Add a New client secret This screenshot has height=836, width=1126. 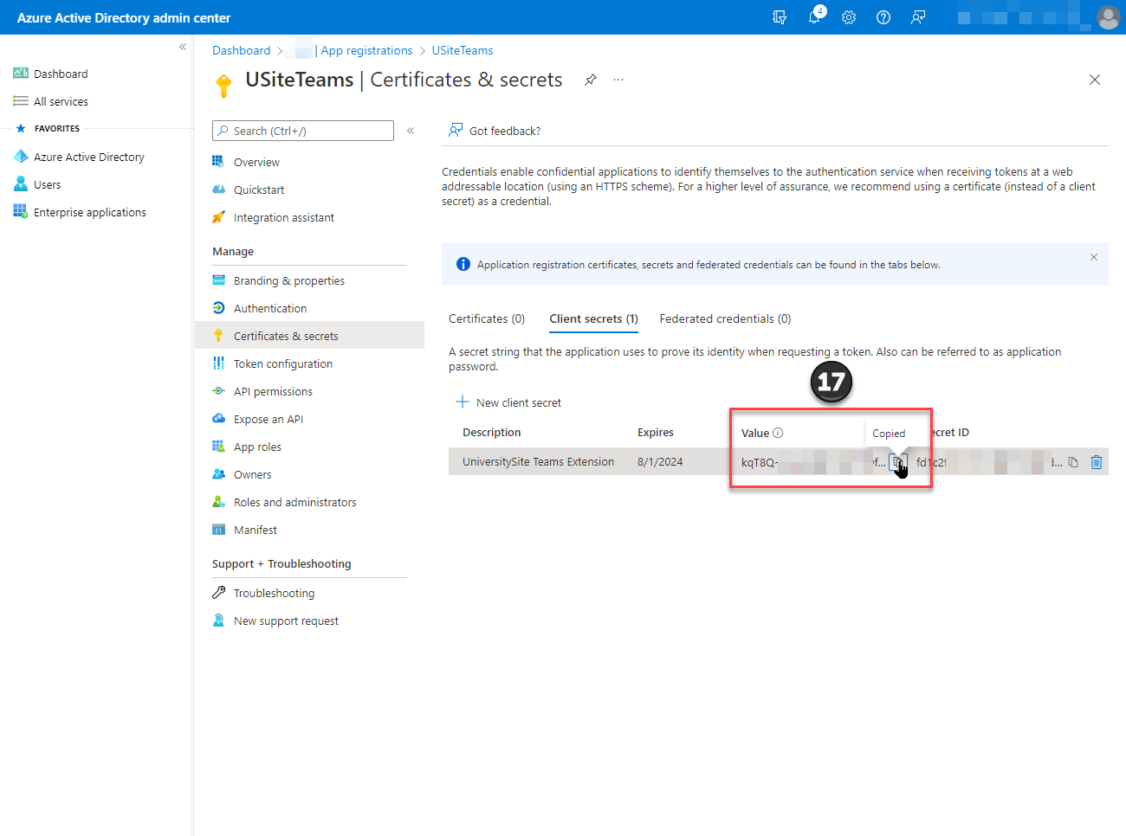click(509, 402)
